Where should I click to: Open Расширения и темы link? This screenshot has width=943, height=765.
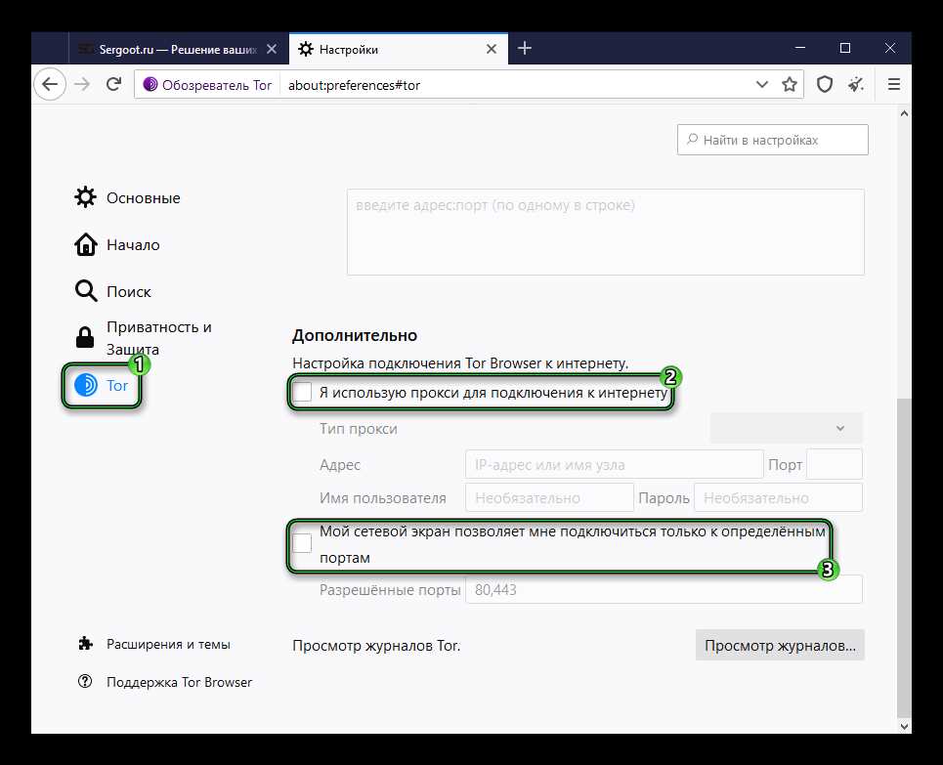pos(168,644)
